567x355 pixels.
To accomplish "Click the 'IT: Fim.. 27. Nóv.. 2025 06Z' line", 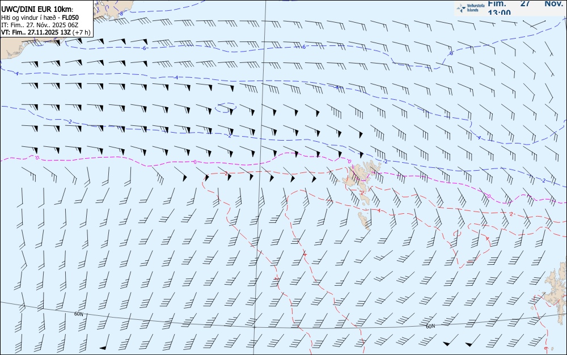I will pyautogui.click(x=40, y=25).
